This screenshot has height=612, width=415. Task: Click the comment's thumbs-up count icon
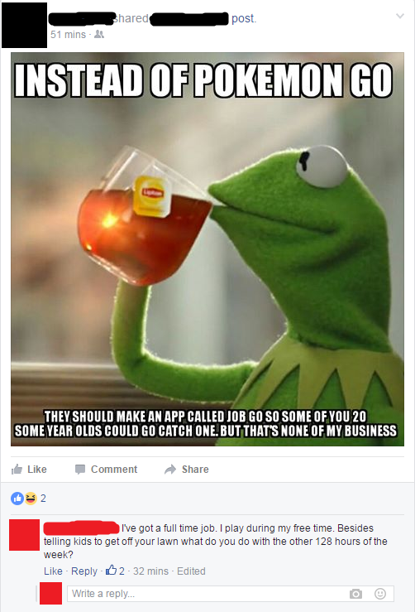pyautogui.click(x=112, y=571)
